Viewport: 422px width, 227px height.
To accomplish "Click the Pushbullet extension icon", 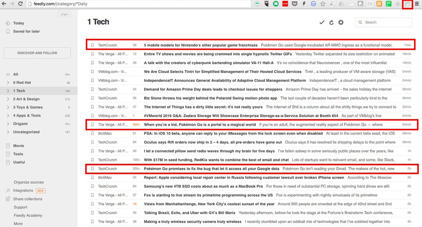I will pyautogui.click(x=276, y=4).
